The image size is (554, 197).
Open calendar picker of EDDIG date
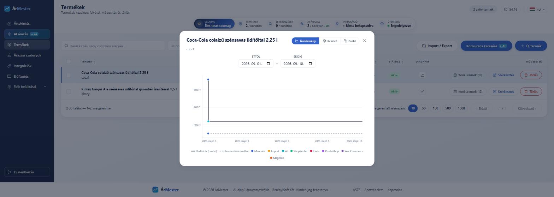pos(310,64)
